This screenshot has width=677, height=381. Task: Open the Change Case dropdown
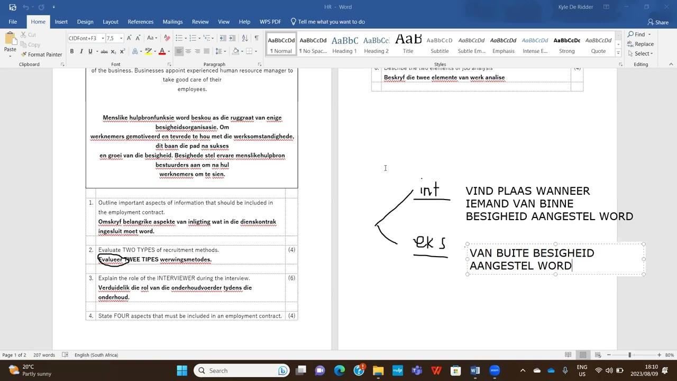tap(152, 38)
